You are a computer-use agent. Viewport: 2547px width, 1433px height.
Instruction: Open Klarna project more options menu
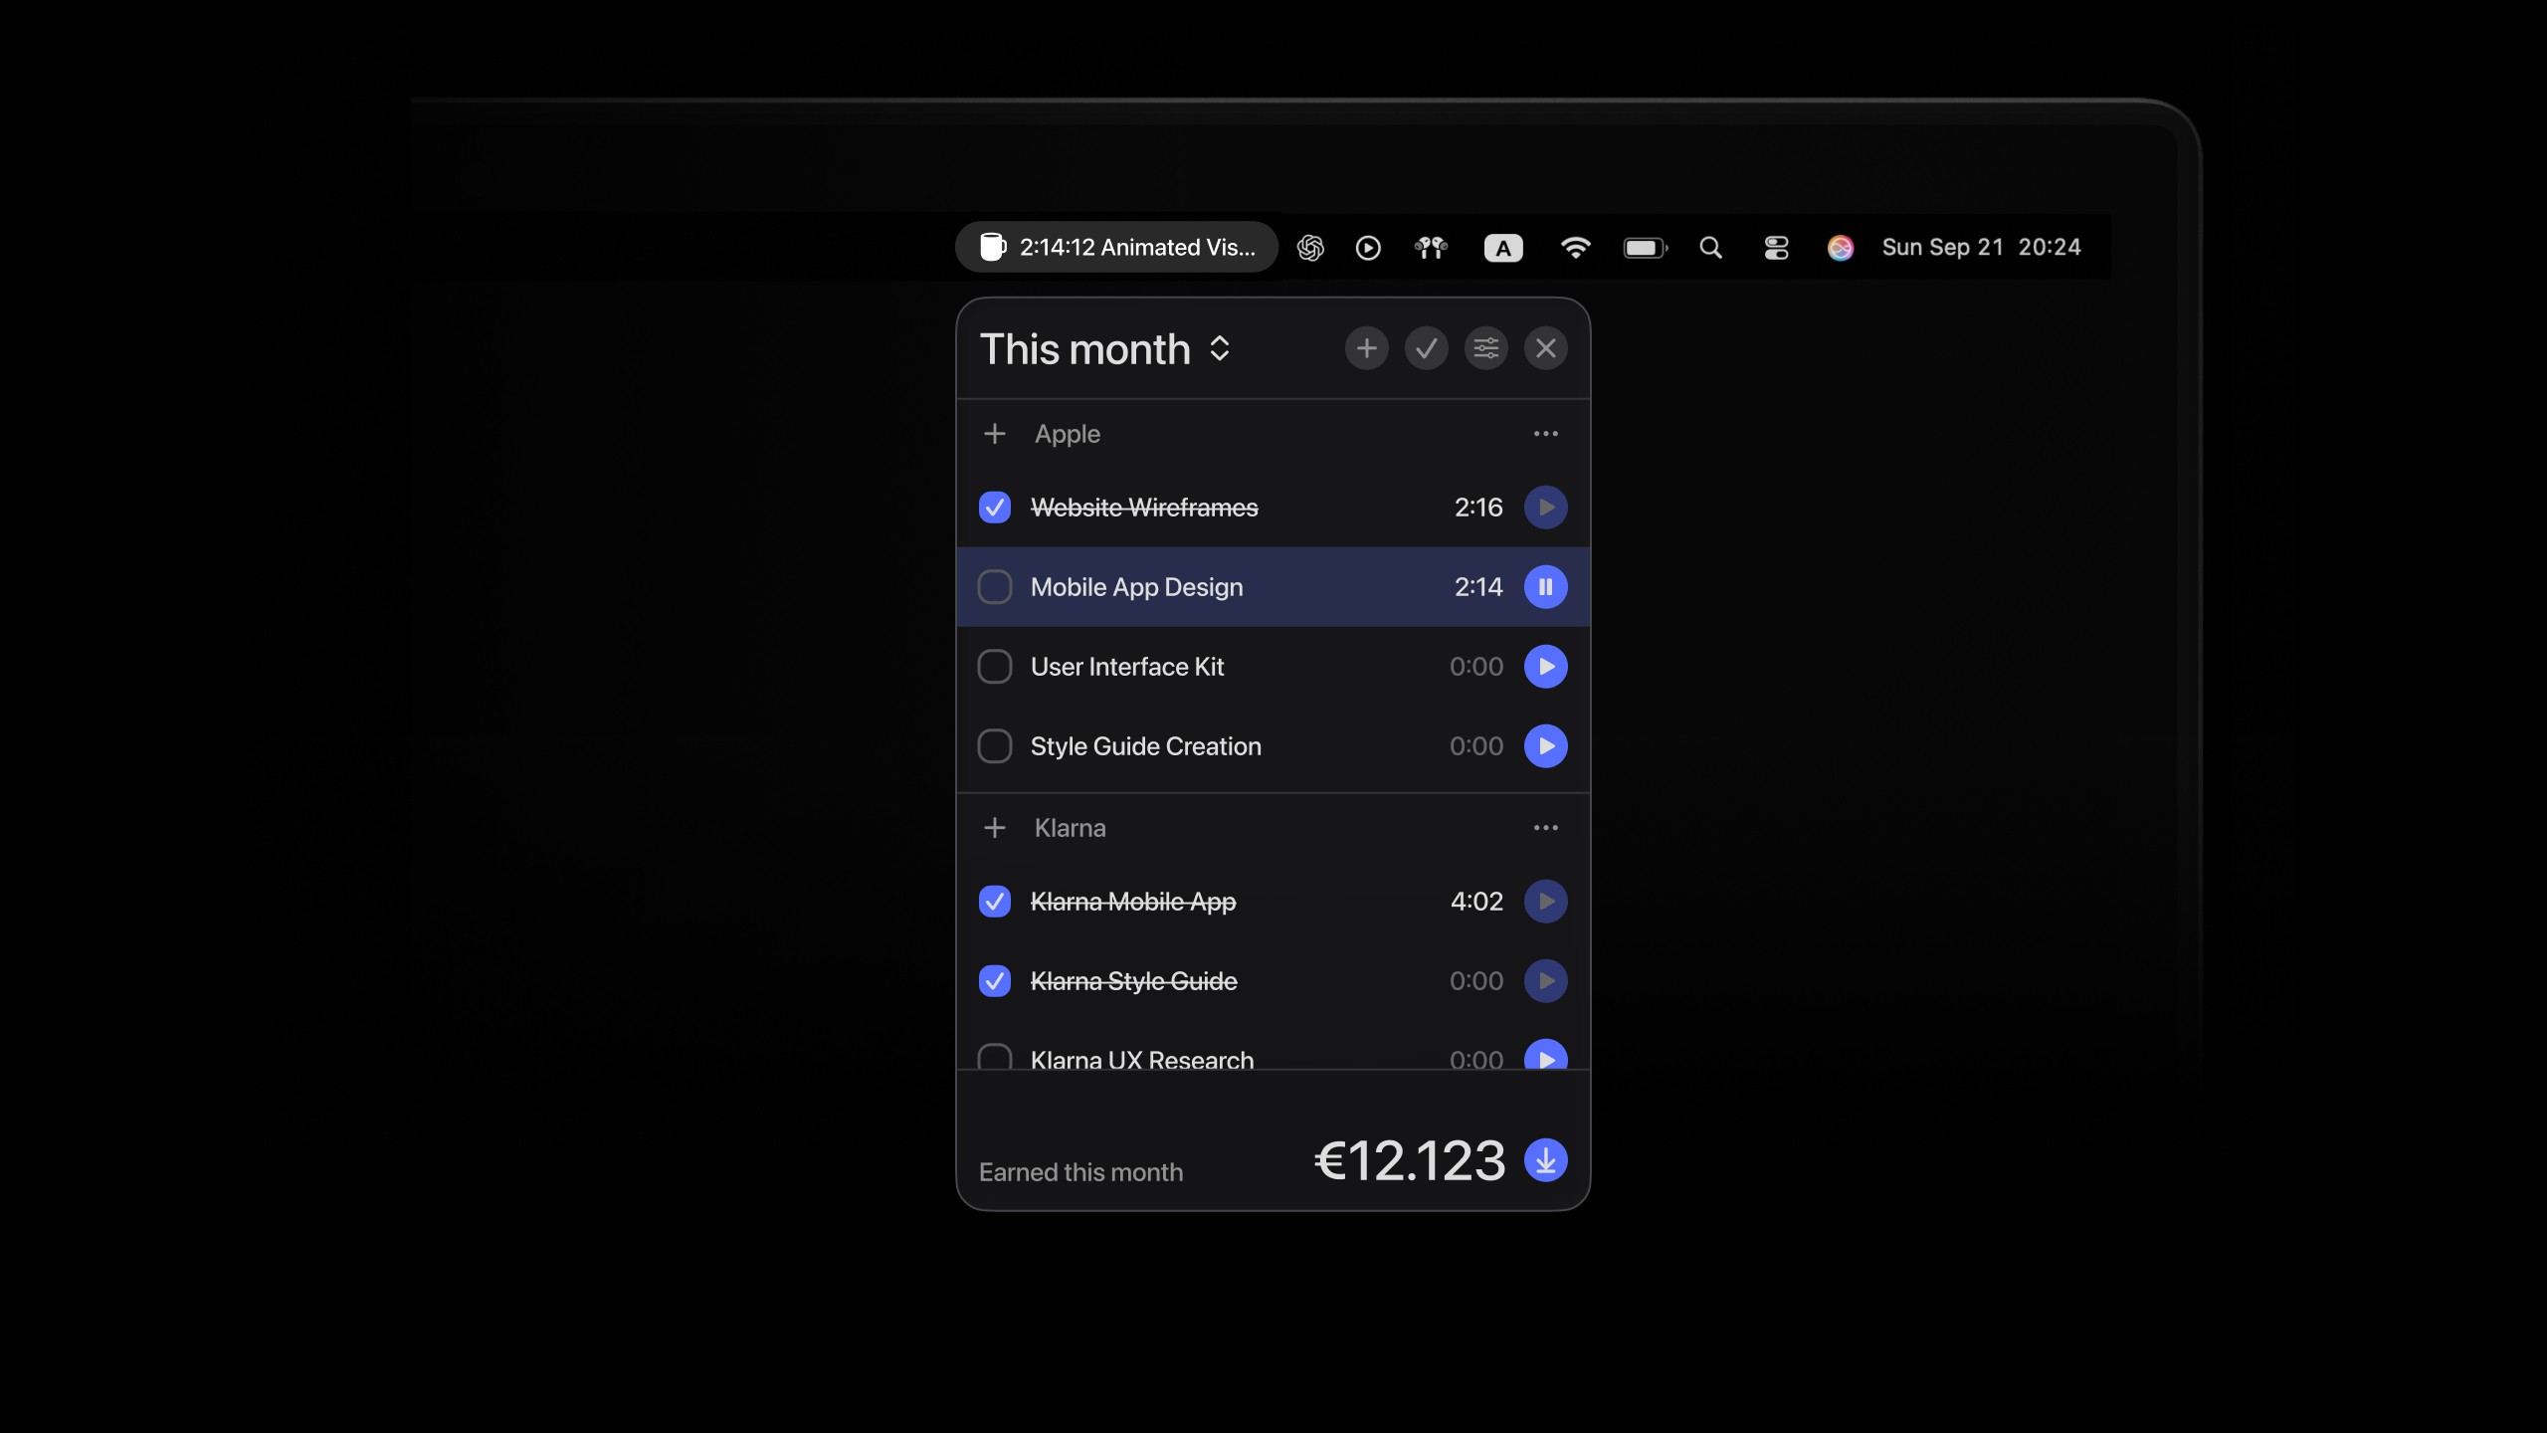click(x=1545, y=828)
